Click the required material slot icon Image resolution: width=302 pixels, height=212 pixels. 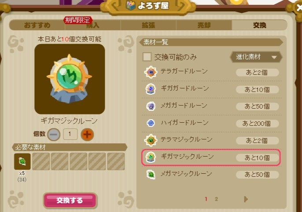coord(22,161)
